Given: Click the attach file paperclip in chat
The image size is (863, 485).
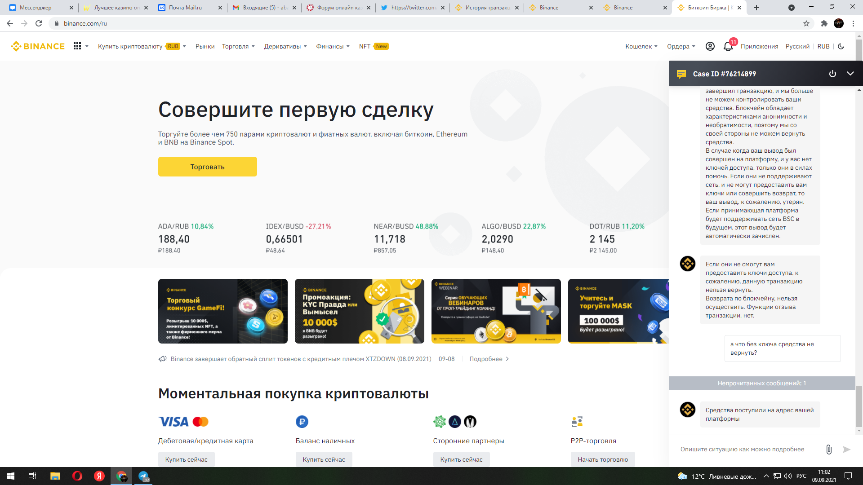Looking at the screenshot, I should click(x=829, y=450).
